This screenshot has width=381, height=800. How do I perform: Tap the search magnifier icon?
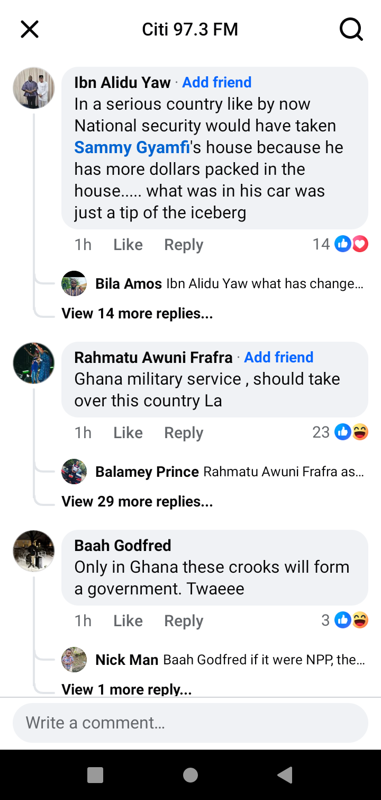(351, 29)
